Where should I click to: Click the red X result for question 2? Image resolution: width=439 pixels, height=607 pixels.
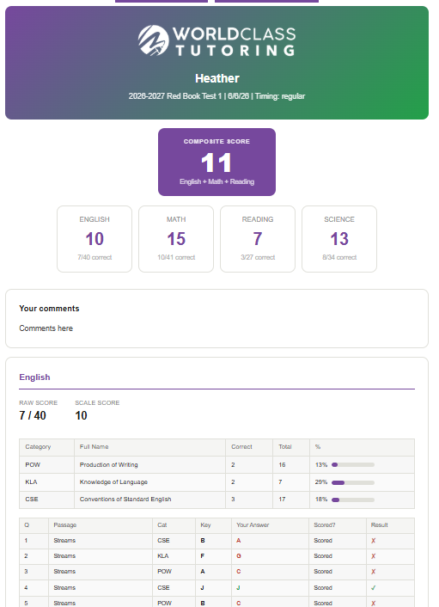(373, 556)
